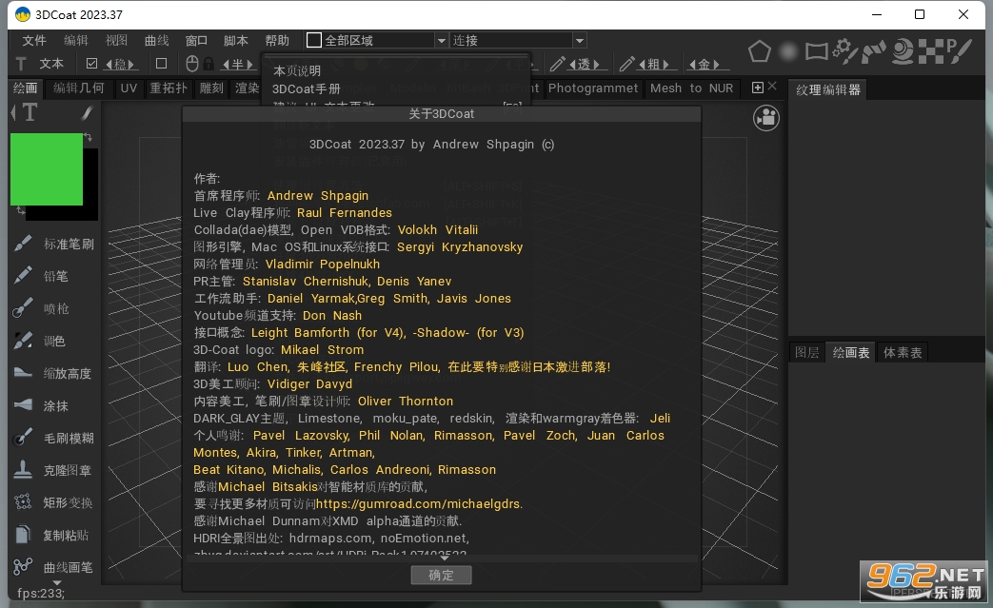Select the 克隆图章 clone stamp tool
This screenshot has height=608, width=993.
[52, 470]
